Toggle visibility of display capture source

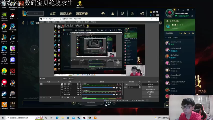pyautogui.click(x=78, y=95)
